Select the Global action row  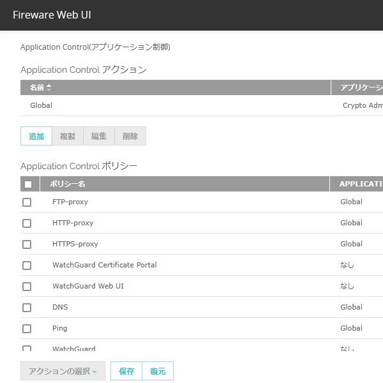click(x=202, y=105)
